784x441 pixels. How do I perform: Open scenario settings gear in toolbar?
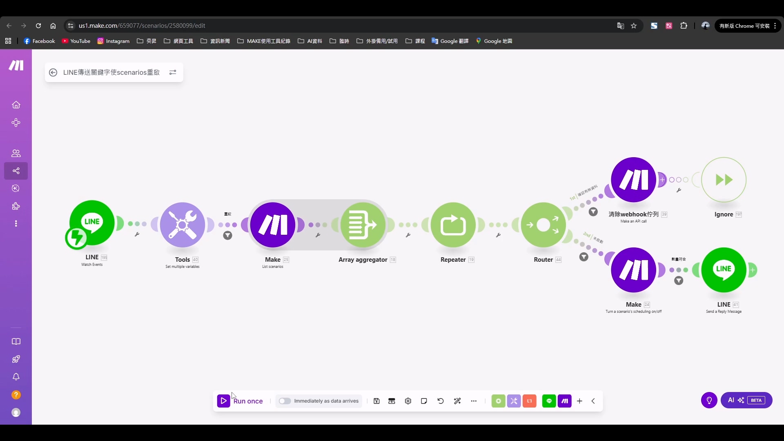[408, 401]
